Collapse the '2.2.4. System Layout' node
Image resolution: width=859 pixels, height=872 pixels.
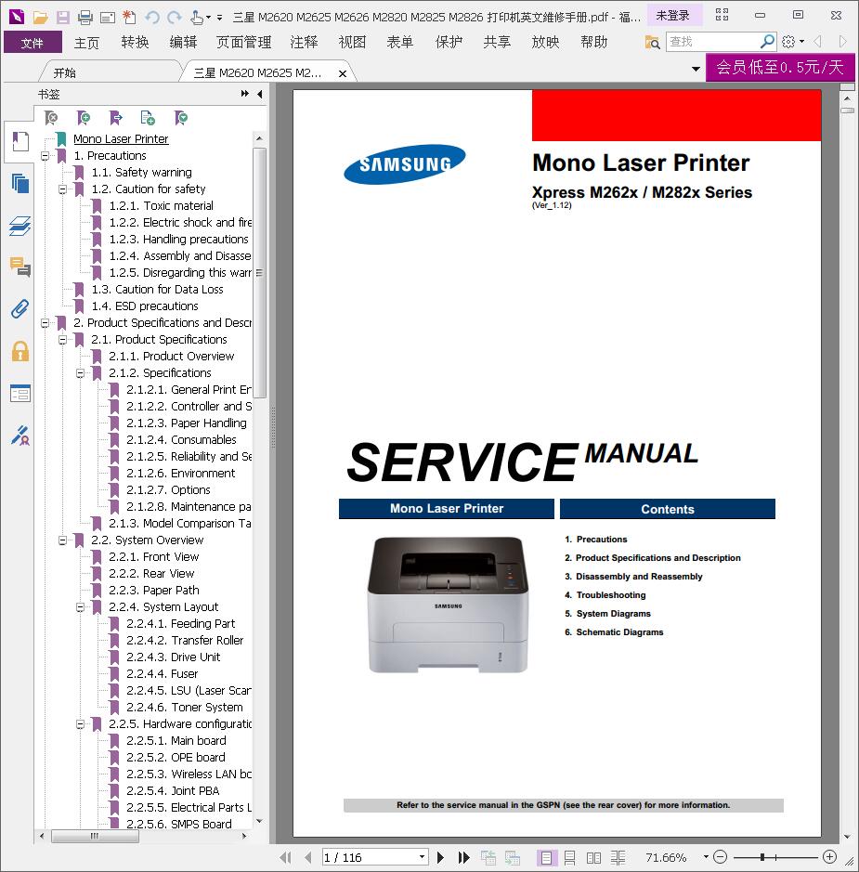81,607
